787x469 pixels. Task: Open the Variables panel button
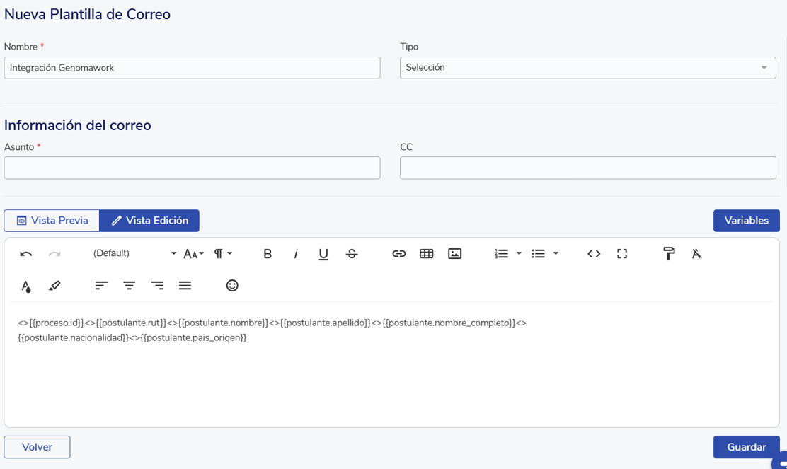click(x=746, y=221)
